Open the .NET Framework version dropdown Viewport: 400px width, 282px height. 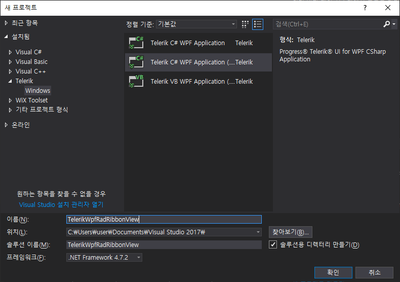(104, 257)
